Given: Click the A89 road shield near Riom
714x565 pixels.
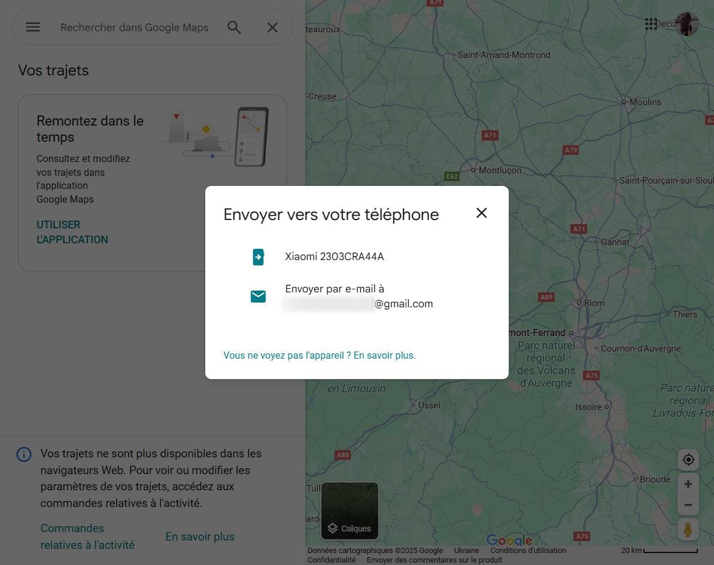Looking at the screenshot, I should tap(546, 298).
